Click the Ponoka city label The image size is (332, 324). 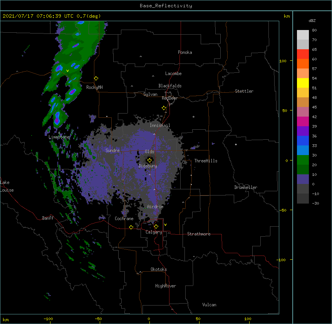[x=185, y=52]
